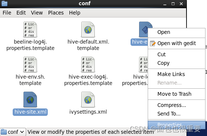Select Cut in the context menu

pyautogui.click(x=177, y=54)
